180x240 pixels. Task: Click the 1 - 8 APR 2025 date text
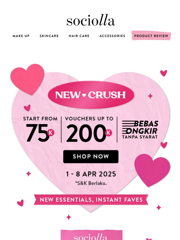click(91, 174)
